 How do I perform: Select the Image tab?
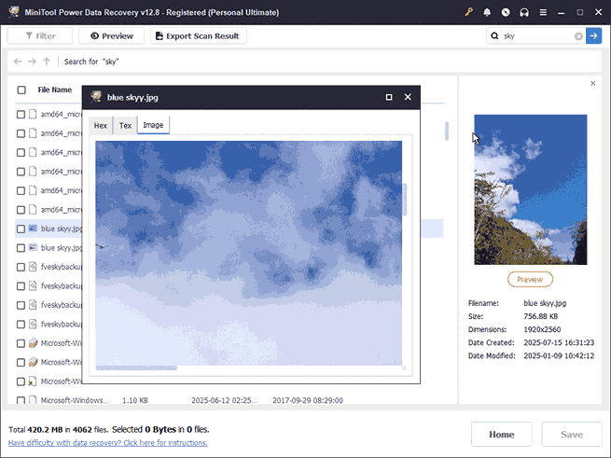coord(153,125)
